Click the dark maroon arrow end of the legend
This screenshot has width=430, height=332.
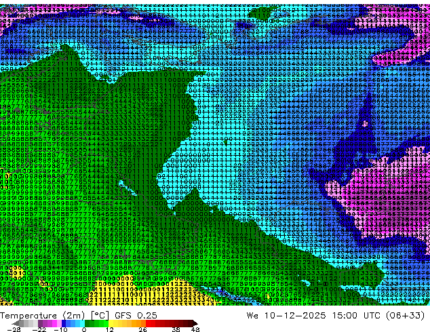195,323
